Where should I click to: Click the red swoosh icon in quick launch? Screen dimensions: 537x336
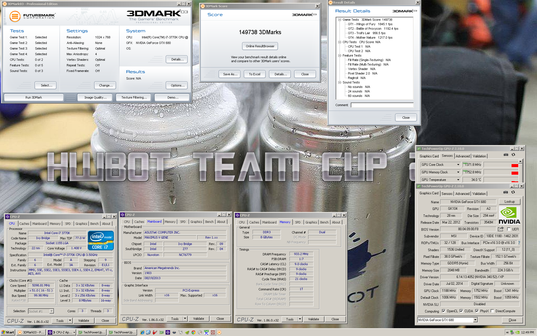point(155,332)
